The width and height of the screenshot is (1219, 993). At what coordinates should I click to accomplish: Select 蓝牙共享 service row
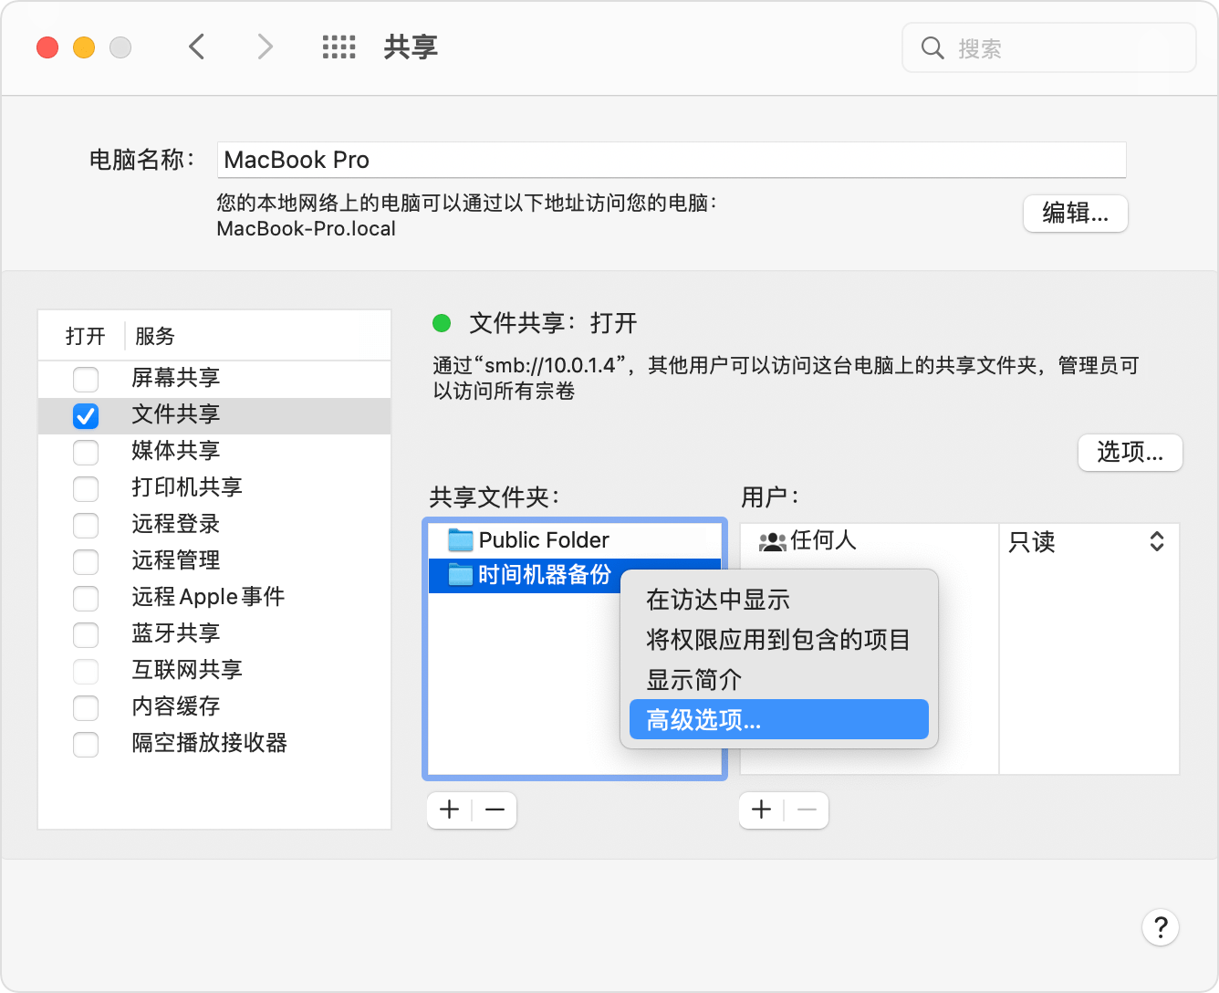pyautogui.click(x=214, y=634)
